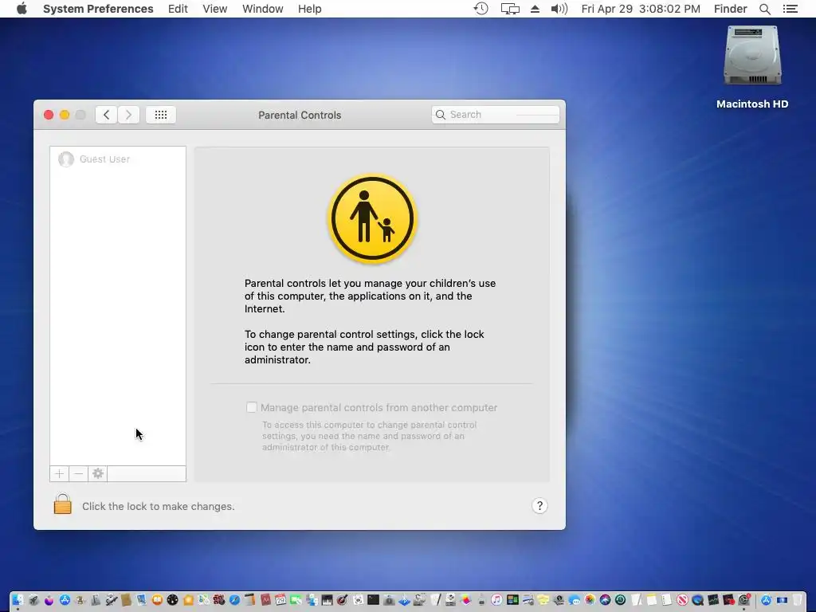816x612 pixels.
Task: Close the Parental Controls window
Action: click(49, 115)
